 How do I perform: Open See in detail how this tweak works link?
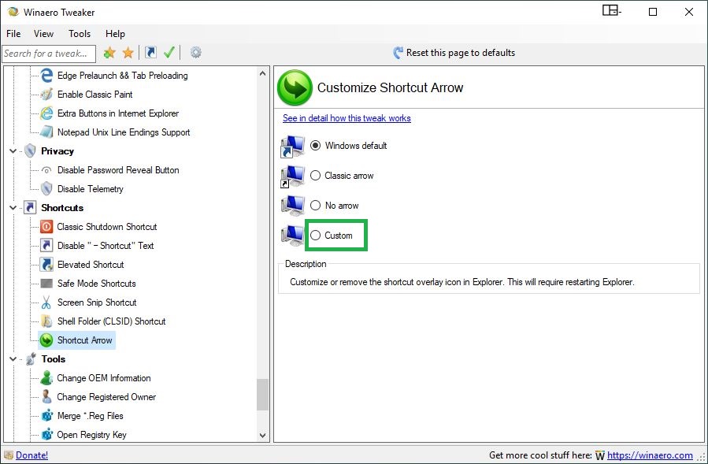(347, 118)
